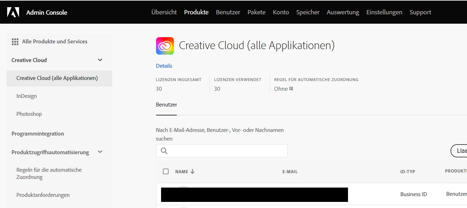
Task: Collapse the Creative Cloud sidebar section
Action: coord(100,60)
